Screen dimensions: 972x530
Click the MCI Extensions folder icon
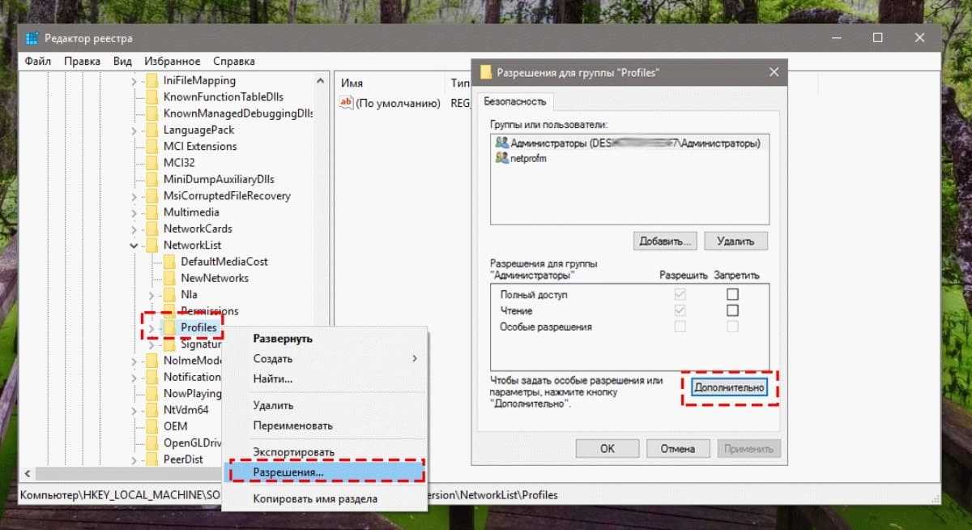pos(151,147)
